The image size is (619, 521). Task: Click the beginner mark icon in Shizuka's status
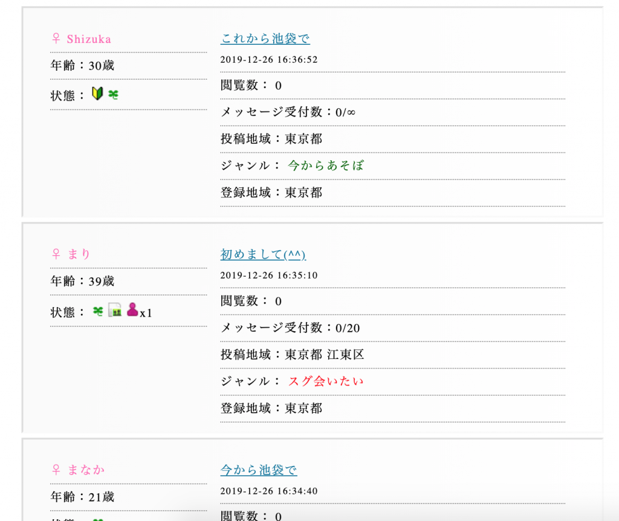pyautogui.click(x=97, y=94)
